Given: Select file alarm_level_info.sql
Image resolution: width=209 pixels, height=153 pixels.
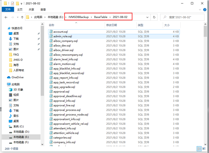Looking at the screenshot, I should [x=66, y=59].
